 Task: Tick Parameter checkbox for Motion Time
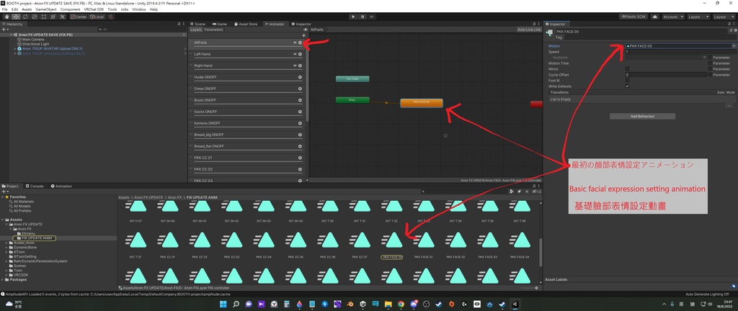pos(710,63)
